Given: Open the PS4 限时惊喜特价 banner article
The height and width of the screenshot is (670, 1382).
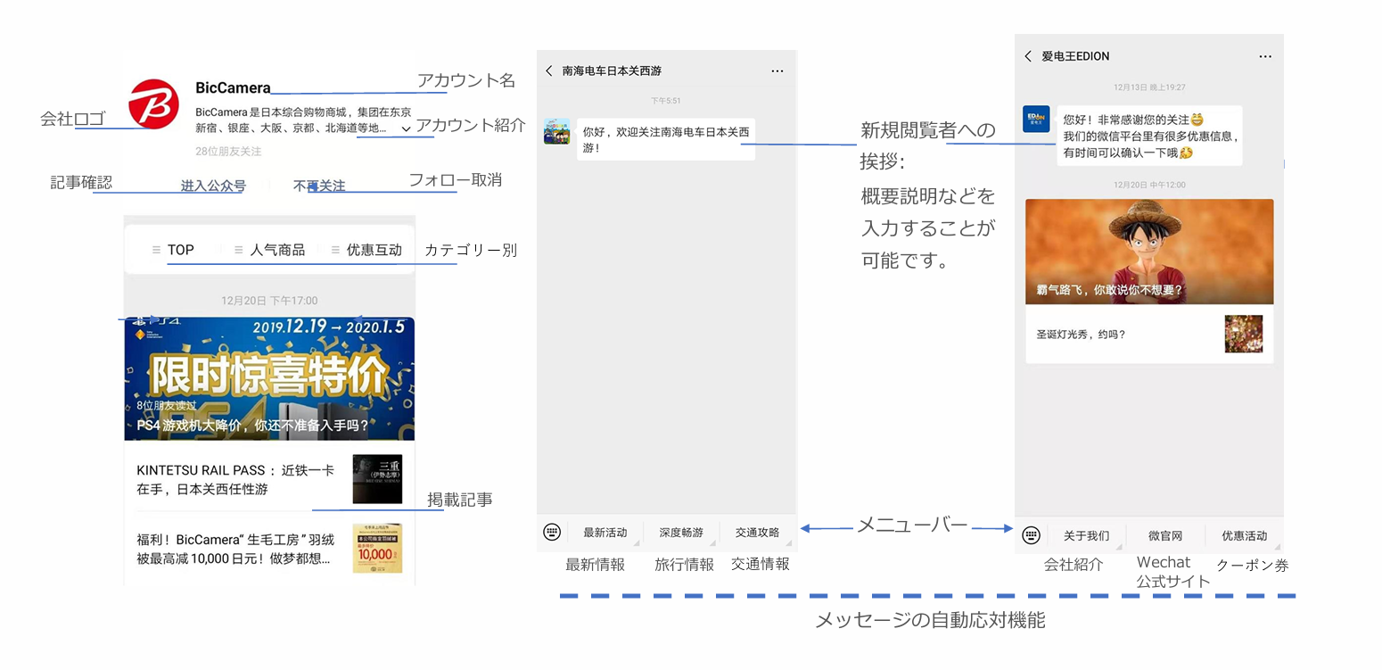Looking at the screenshot, I should click(269, 378).
